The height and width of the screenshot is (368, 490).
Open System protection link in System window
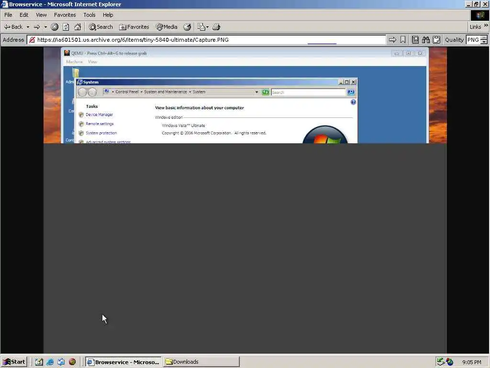click(x=101, y=133)
